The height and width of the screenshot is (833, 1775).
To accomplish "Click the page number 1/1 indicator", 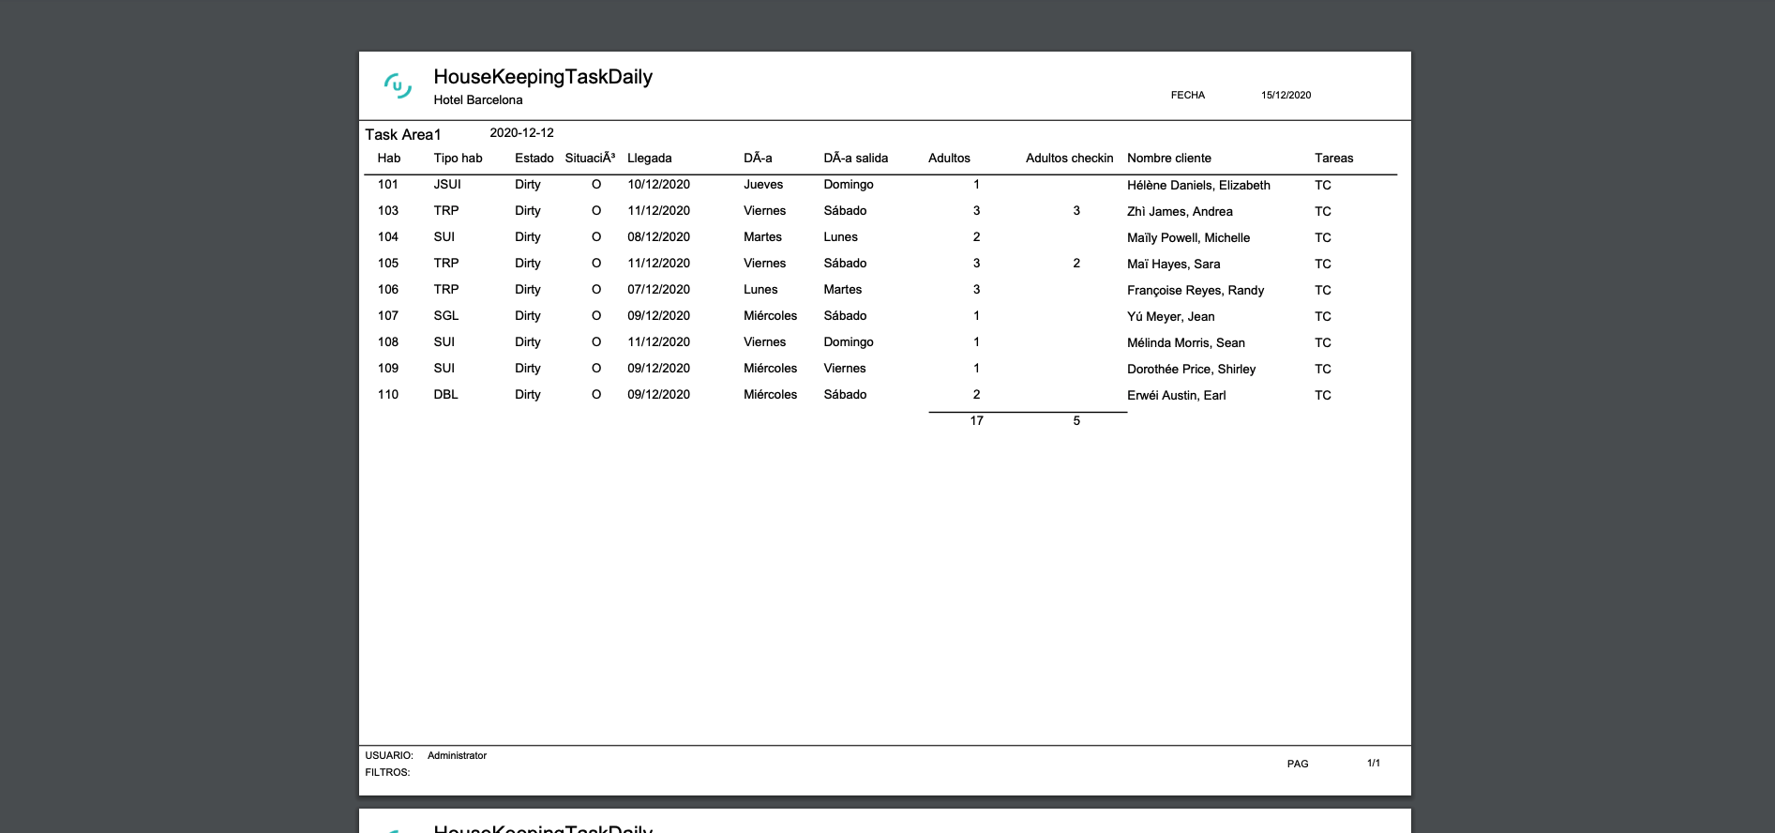I will point(1373,764).
